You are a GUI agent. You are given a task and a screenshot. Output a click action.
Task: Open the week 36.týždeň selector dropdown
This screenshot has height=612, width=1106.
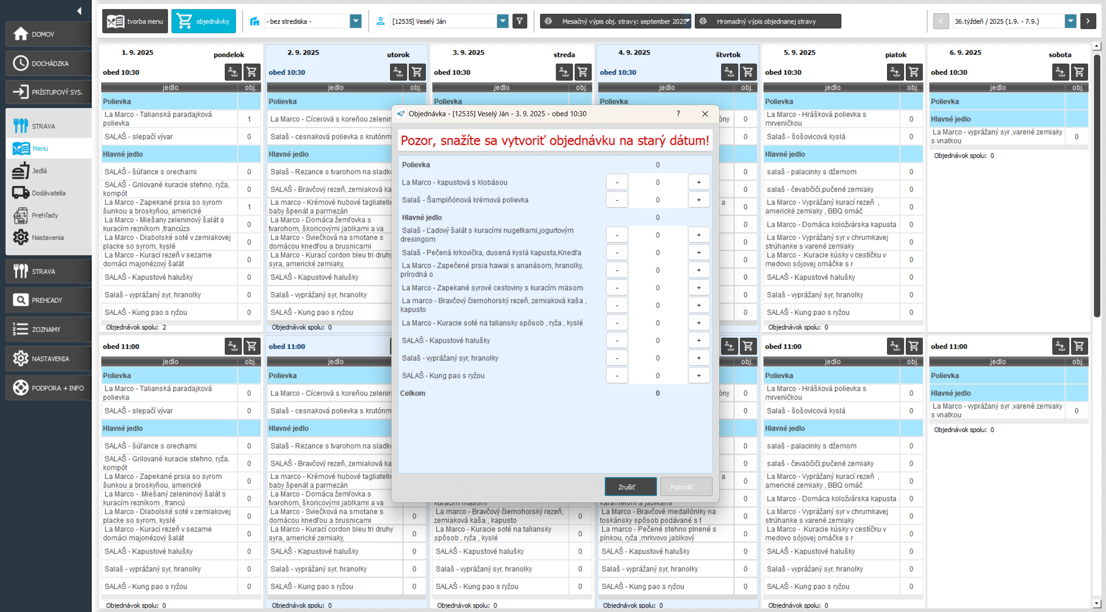click(1070, 21)
